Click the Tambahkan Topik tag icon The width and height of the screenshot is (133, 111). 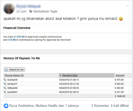[30, 11]
